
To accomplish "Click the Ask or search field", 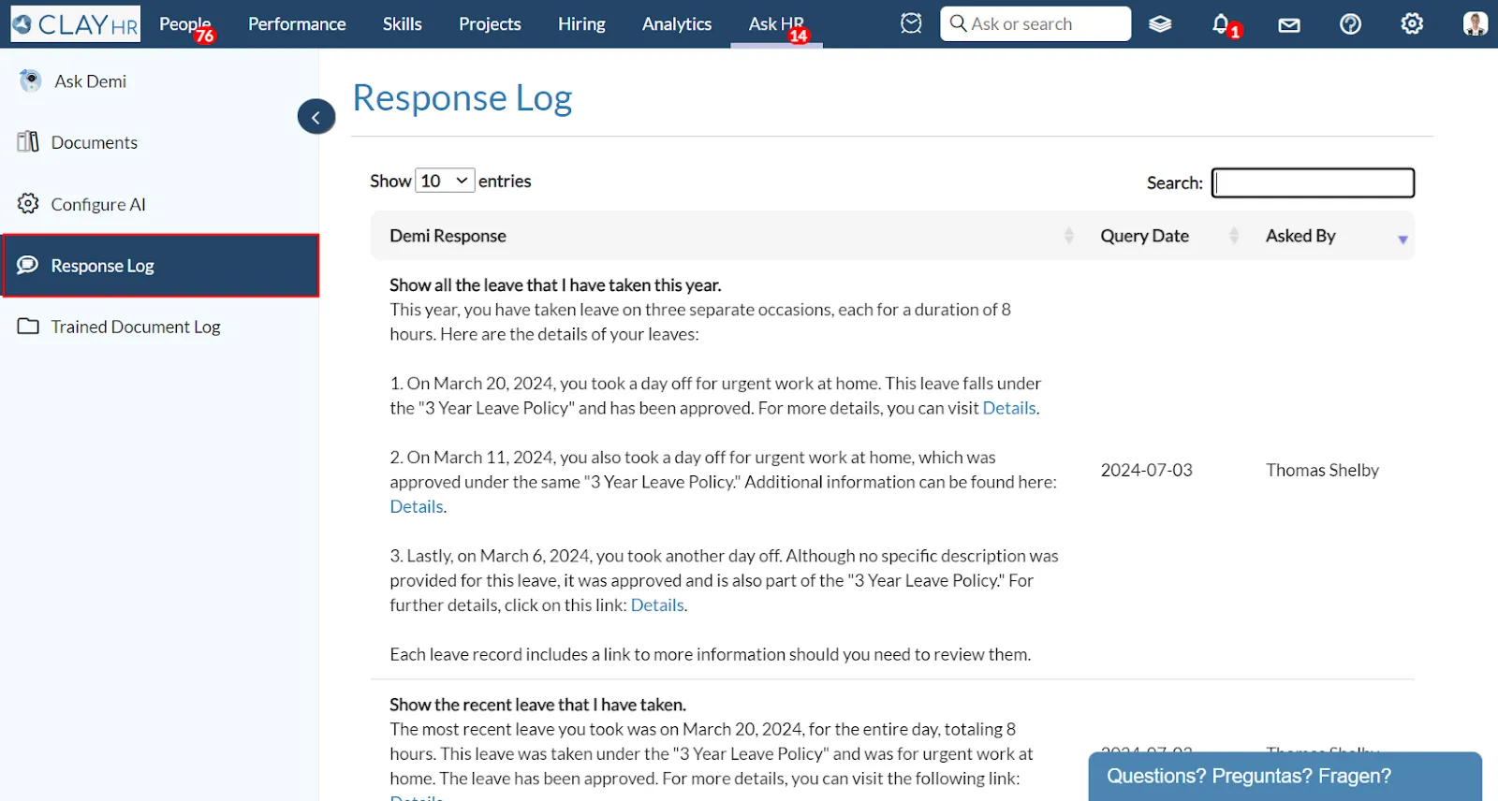I will coord(1035,24).
